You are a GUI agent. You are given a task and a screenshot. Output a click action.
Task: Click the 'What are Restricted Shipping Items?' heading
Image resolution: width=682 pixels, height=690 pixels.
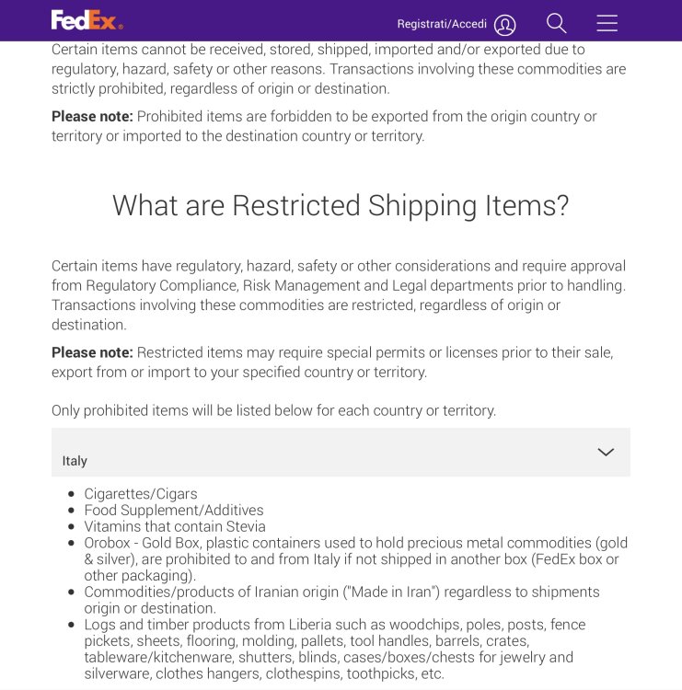pos(341,205)
